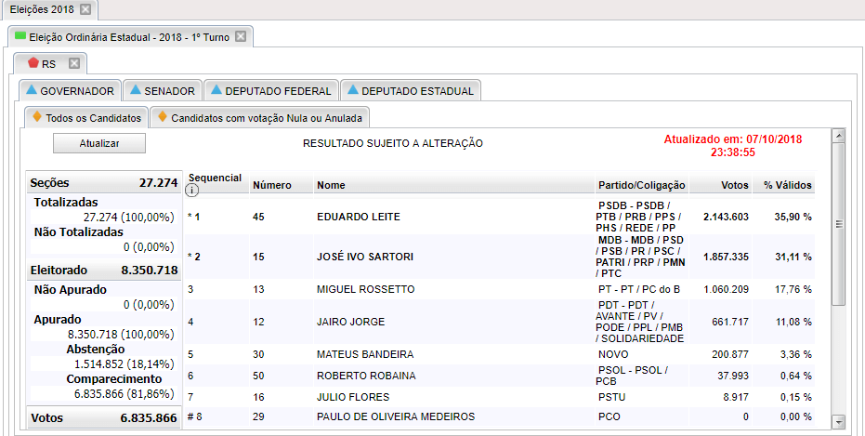Sort by the Número column header
Screen dimensions: 865x436
pos(272,185)
